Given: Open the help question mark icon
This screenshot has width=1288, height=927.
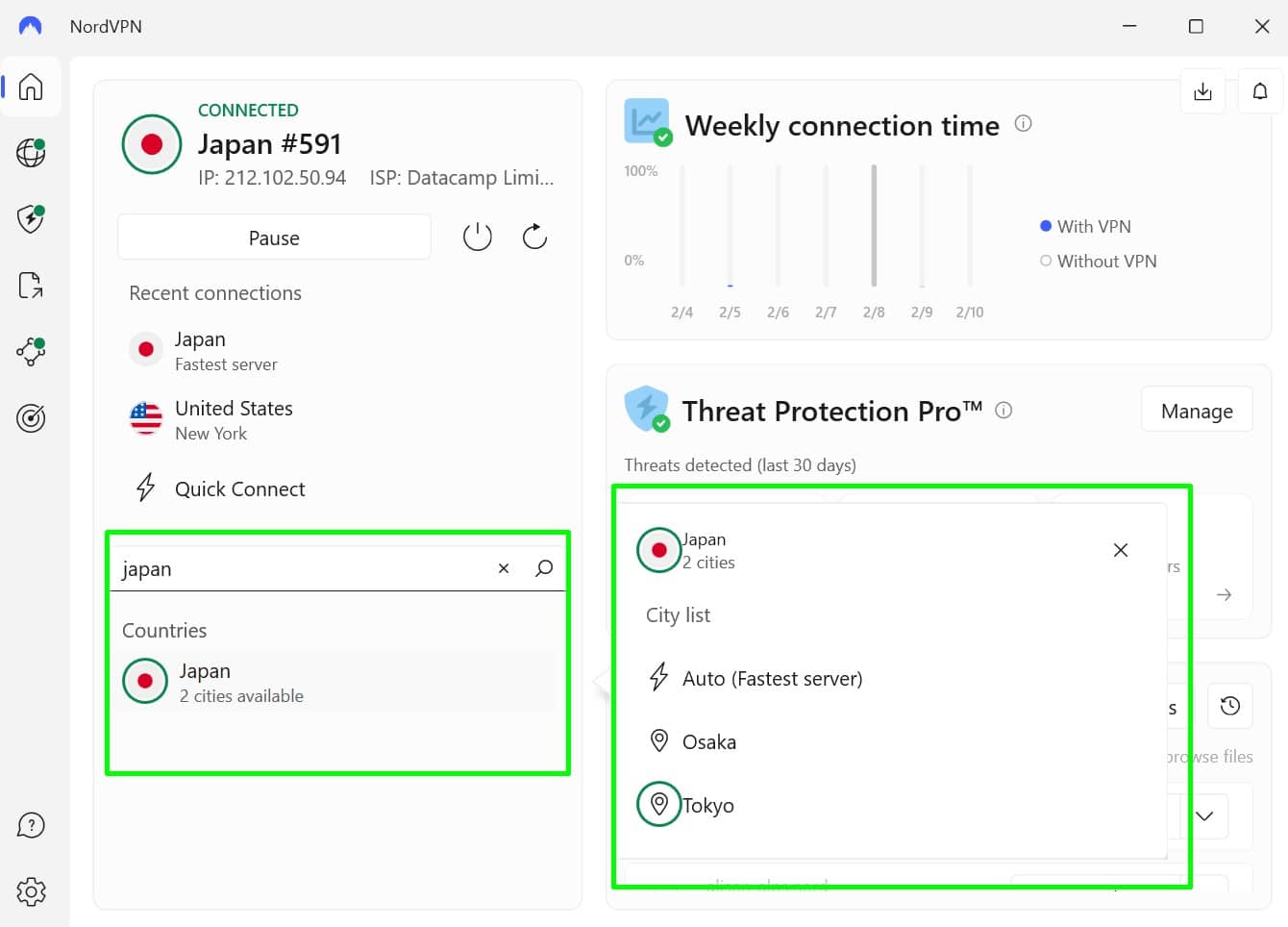Looking at the screenshot, I should 31,825.
